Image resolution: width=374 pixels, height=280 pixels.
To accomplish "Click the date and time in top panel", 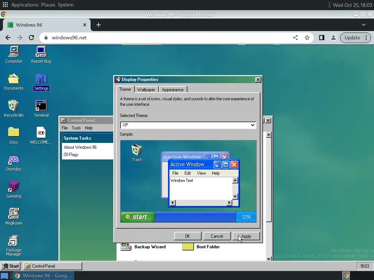I will (x=352, y=5).
